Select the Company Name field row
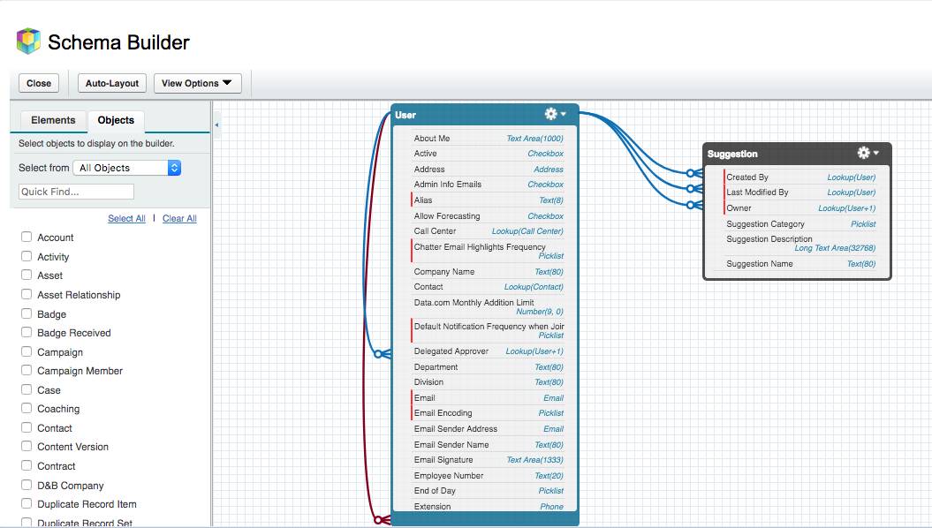The image size is (932, 528). [x=488, y=271]
